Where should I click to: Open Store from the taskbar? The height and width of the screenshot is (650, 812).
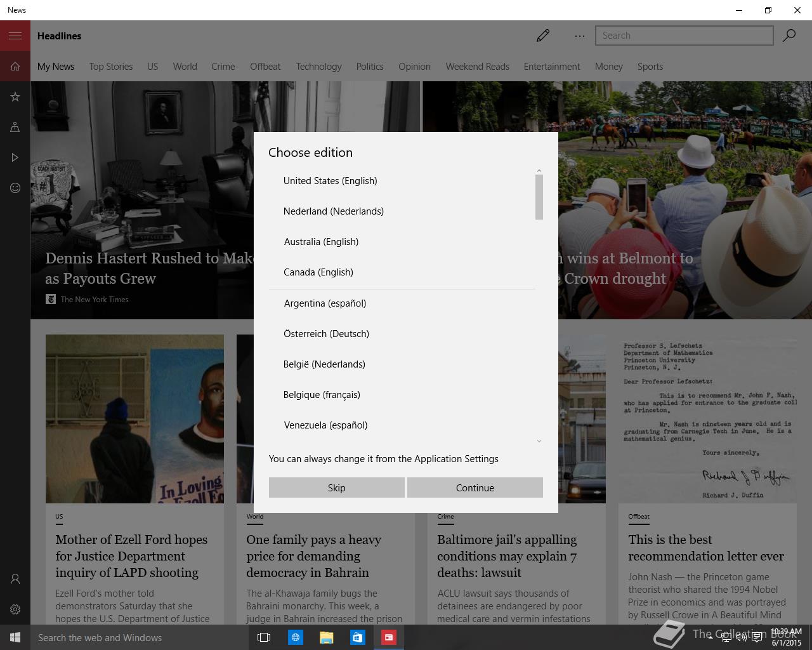click(x=357, y=637)
